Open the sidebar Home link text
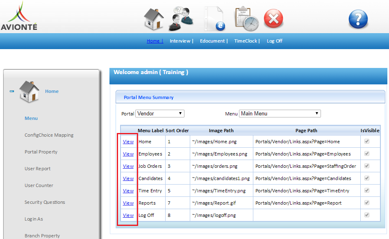This screenshot has height=239, width=389. click(x=52, y=91)
